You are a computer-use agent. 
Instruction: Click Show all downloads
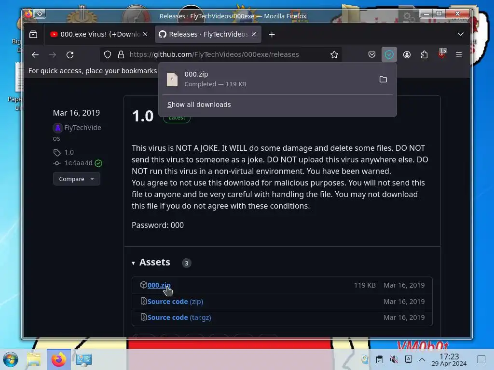tap(199, 105)
